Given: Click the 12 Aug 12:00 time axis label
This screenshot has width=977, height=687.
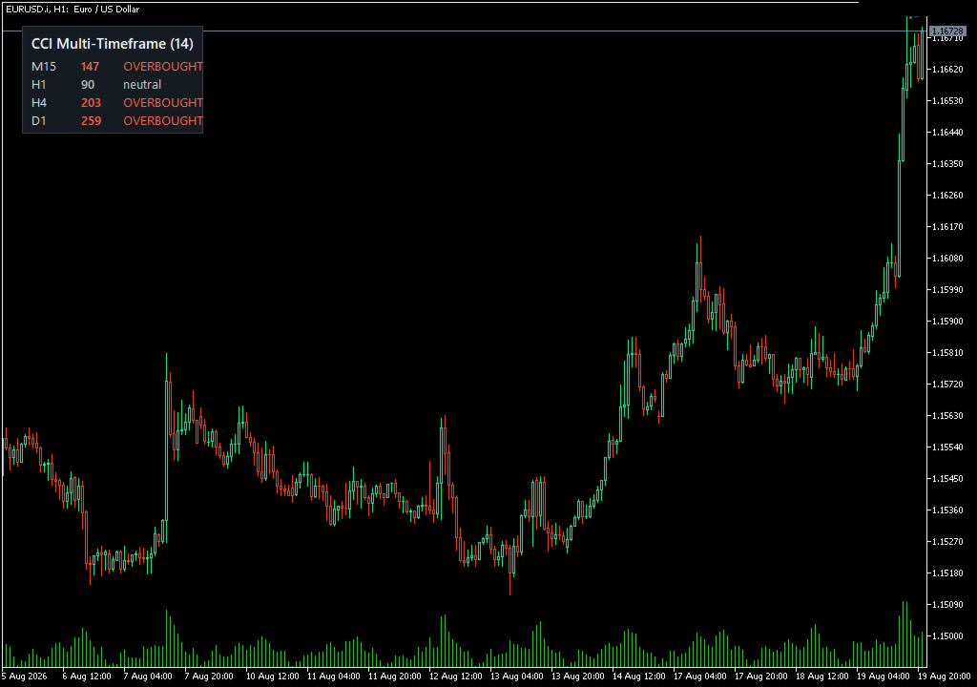Looking at the screenshot, I should click(455, 677).
